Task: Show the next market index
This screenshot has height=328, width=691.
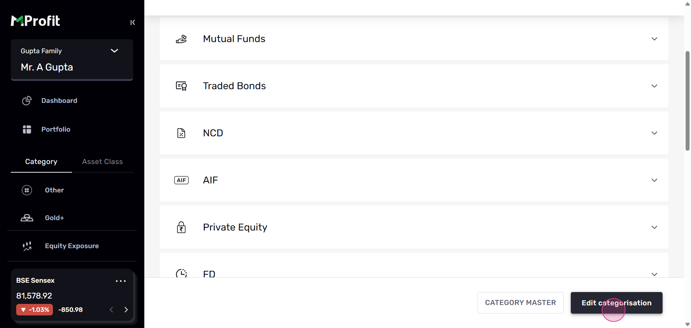Action: coord(126,310)
